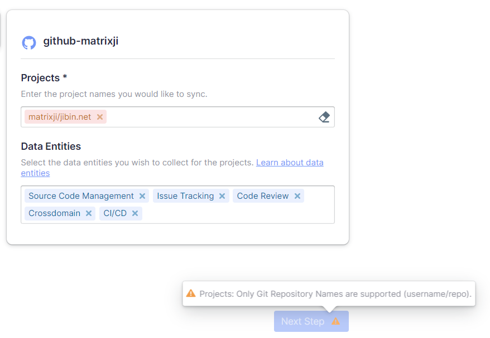Remove the Source Code Management entity
Image resolution: width=490 pixels, height=338 pixels.
[x=142, y=196]
